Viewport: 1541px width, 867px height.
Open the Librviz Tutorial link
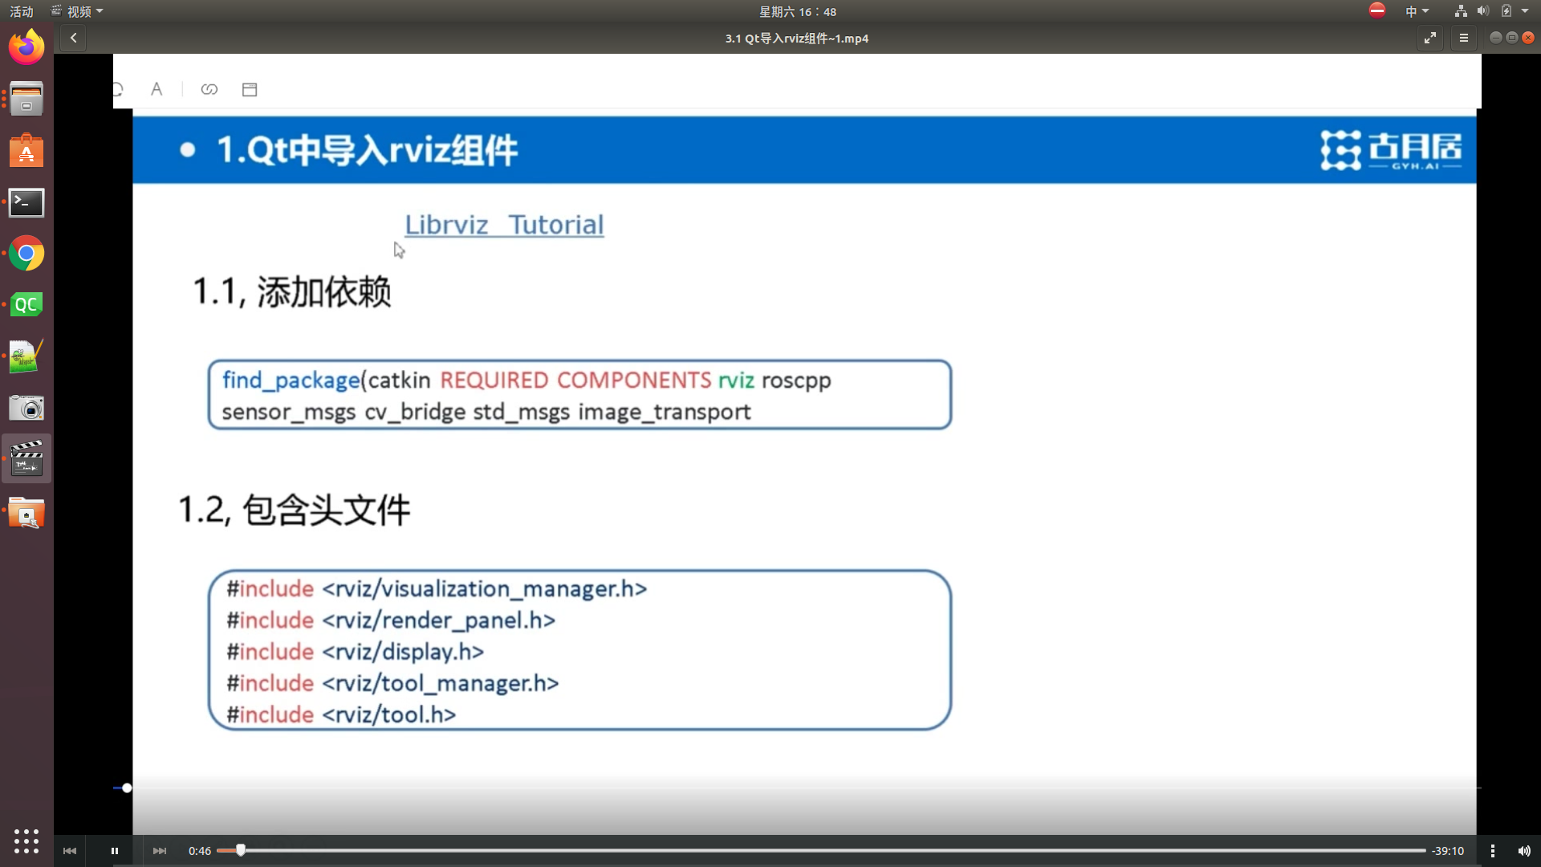point(504,225)
